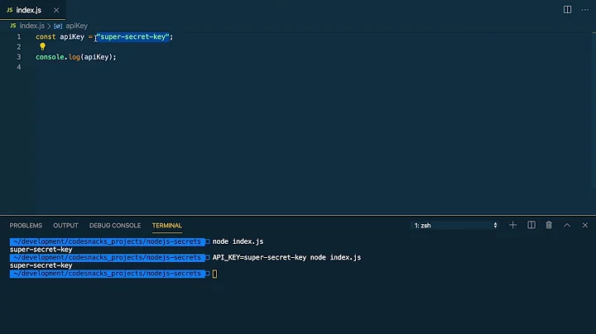Click the apiKey breadcrumb symbol

(76, 26)
